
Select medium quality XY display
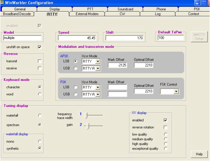pos(166,139)
